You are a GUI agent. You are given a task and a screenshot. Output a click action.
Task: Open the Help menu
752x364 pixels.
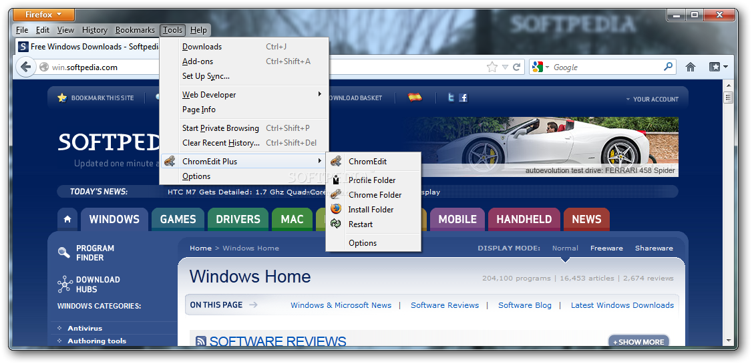coord(198,30)
